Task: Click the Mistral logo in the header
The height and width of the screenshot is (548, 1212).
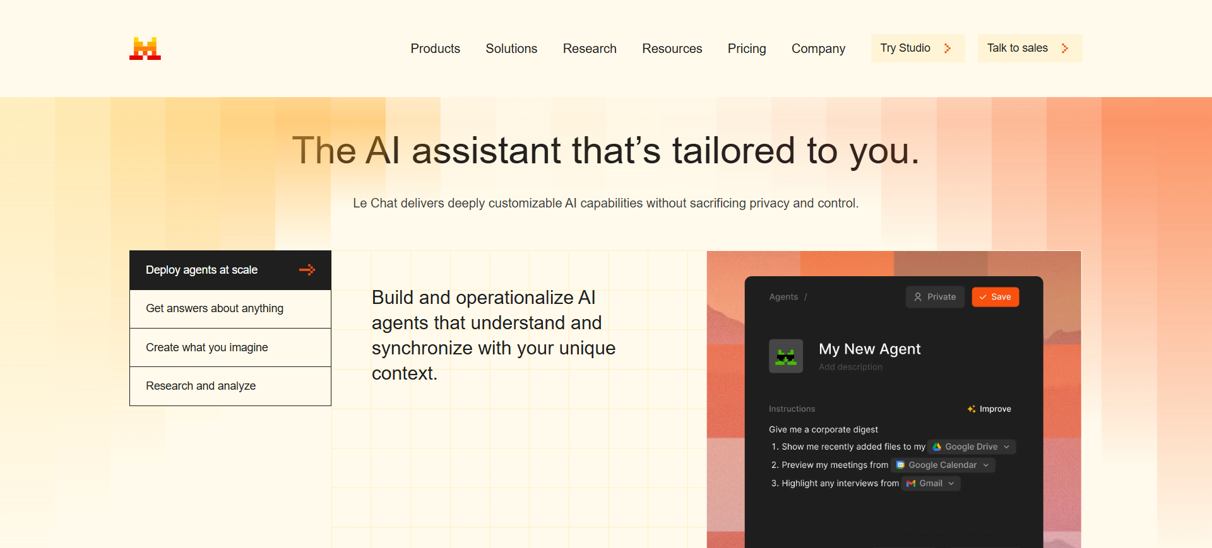Action: (145, 49)
